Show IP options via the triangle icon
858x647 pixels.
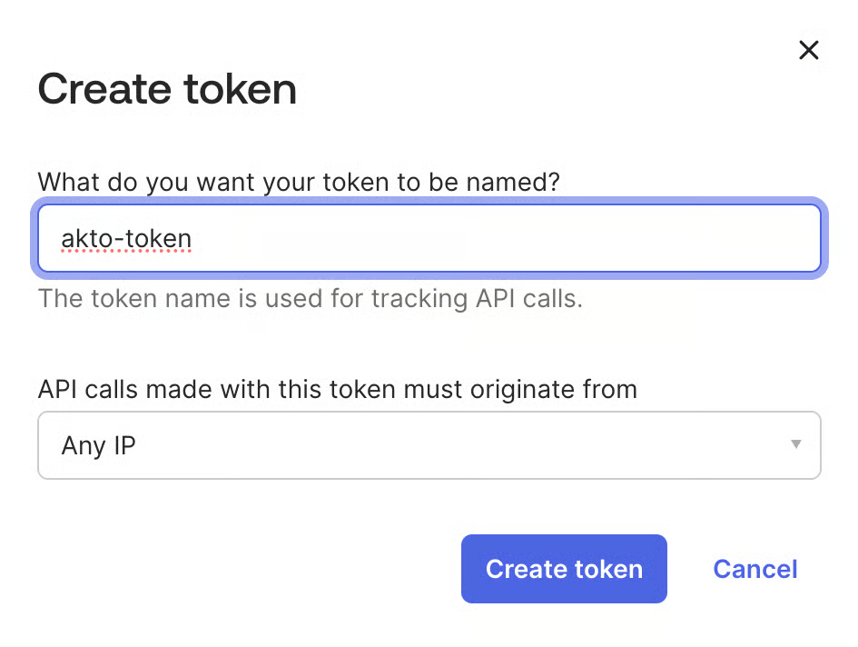click(x=795, y=444)
